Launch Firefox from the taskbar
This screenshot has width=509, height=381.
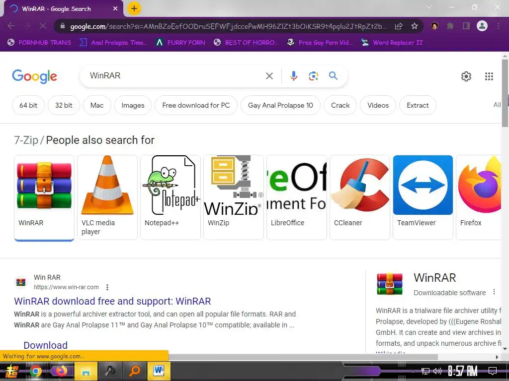[61, 371]
